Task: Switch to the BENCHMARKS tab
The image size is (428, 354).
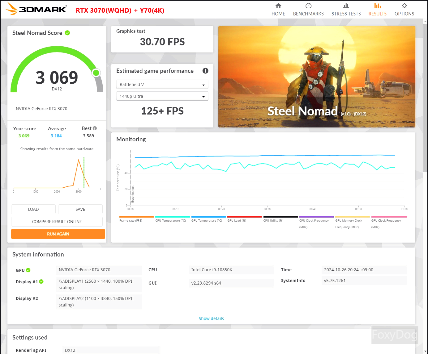Action: 308,10
